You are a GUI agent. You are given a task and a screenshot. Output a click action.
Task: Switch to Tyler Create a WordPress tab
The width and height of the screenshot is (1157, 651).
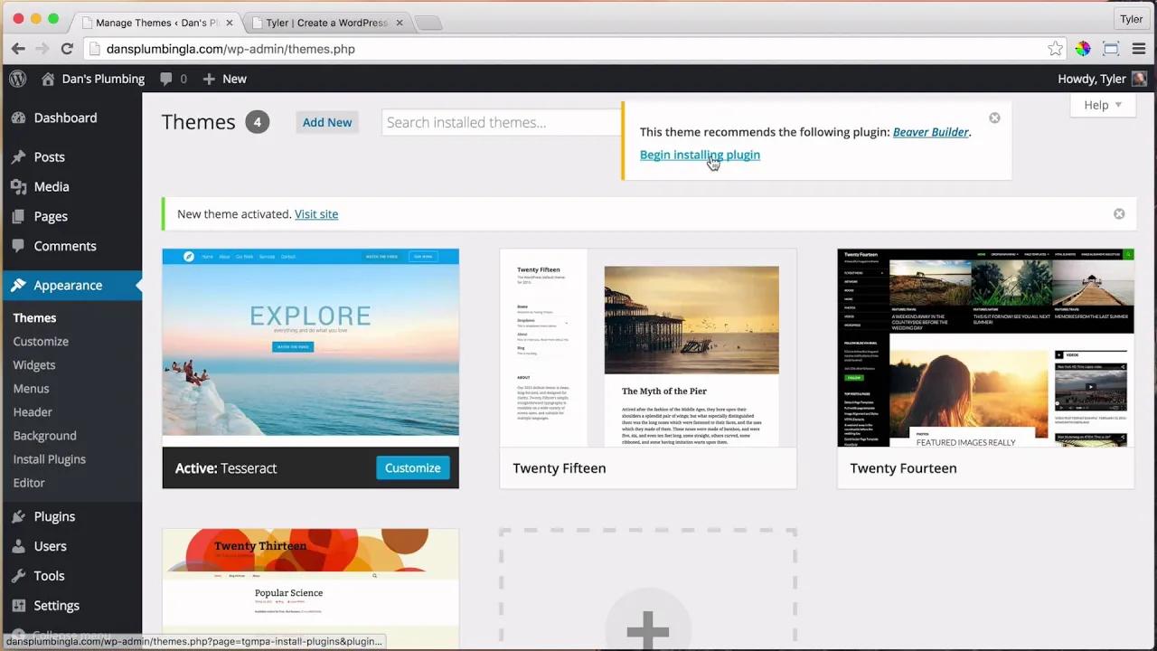pos(327,23)
